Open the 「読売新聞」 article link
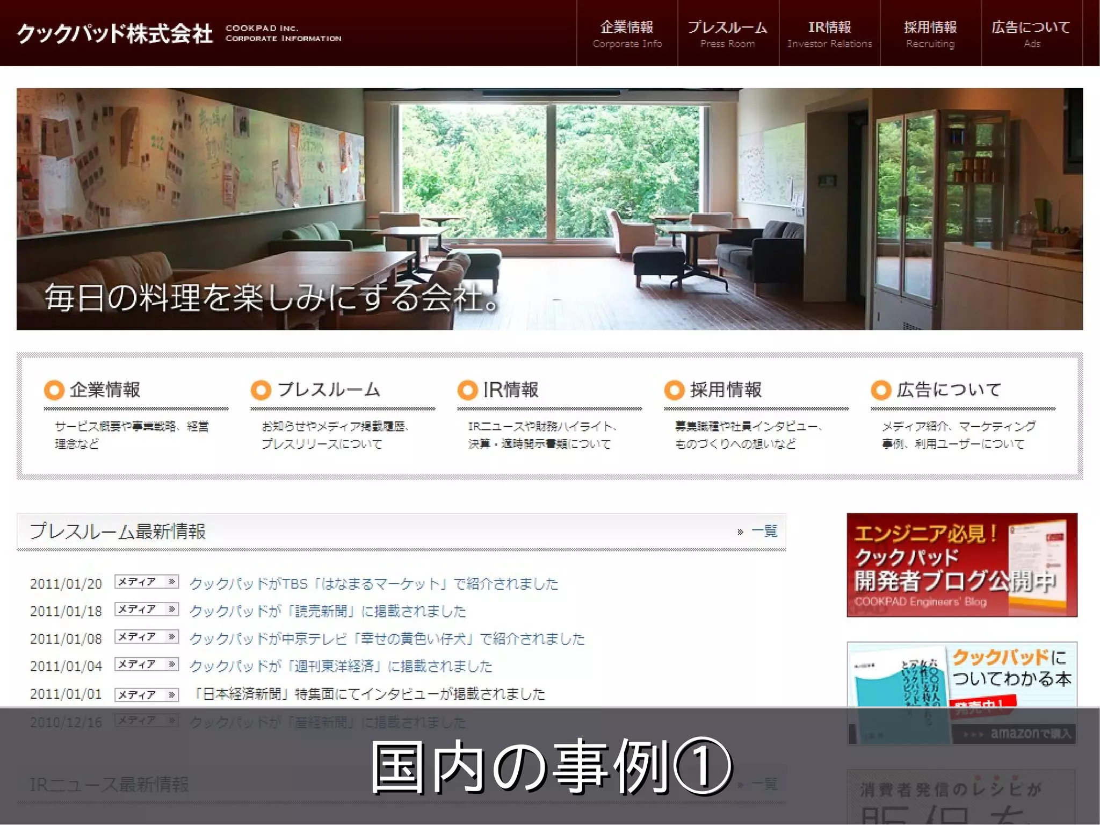This screenshot has width=1100, height=825. click(x=328, y=611)
